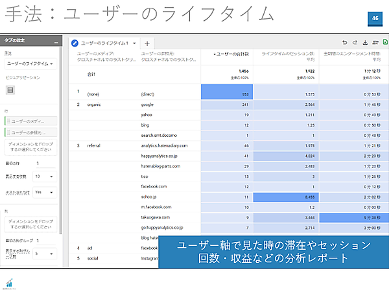The image size is (389, 292).
Task: Click the green document icon in toolbar
Action: coord(385,43)
